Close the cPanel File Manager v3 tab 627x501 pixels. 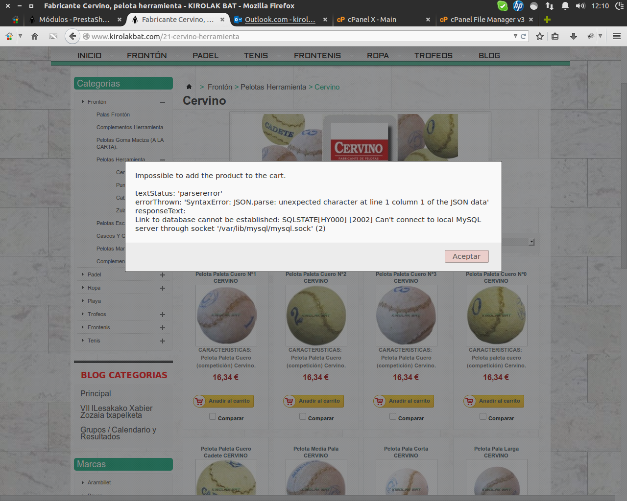pos(531,20)
